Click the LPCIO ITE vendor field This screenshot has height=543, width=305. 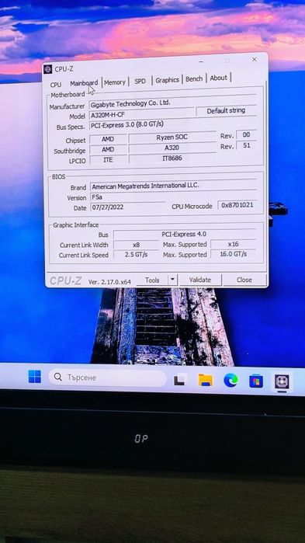(108, 160)
